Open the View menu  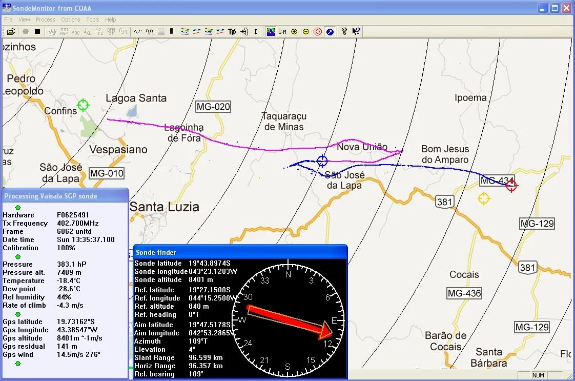pos(24,19)
